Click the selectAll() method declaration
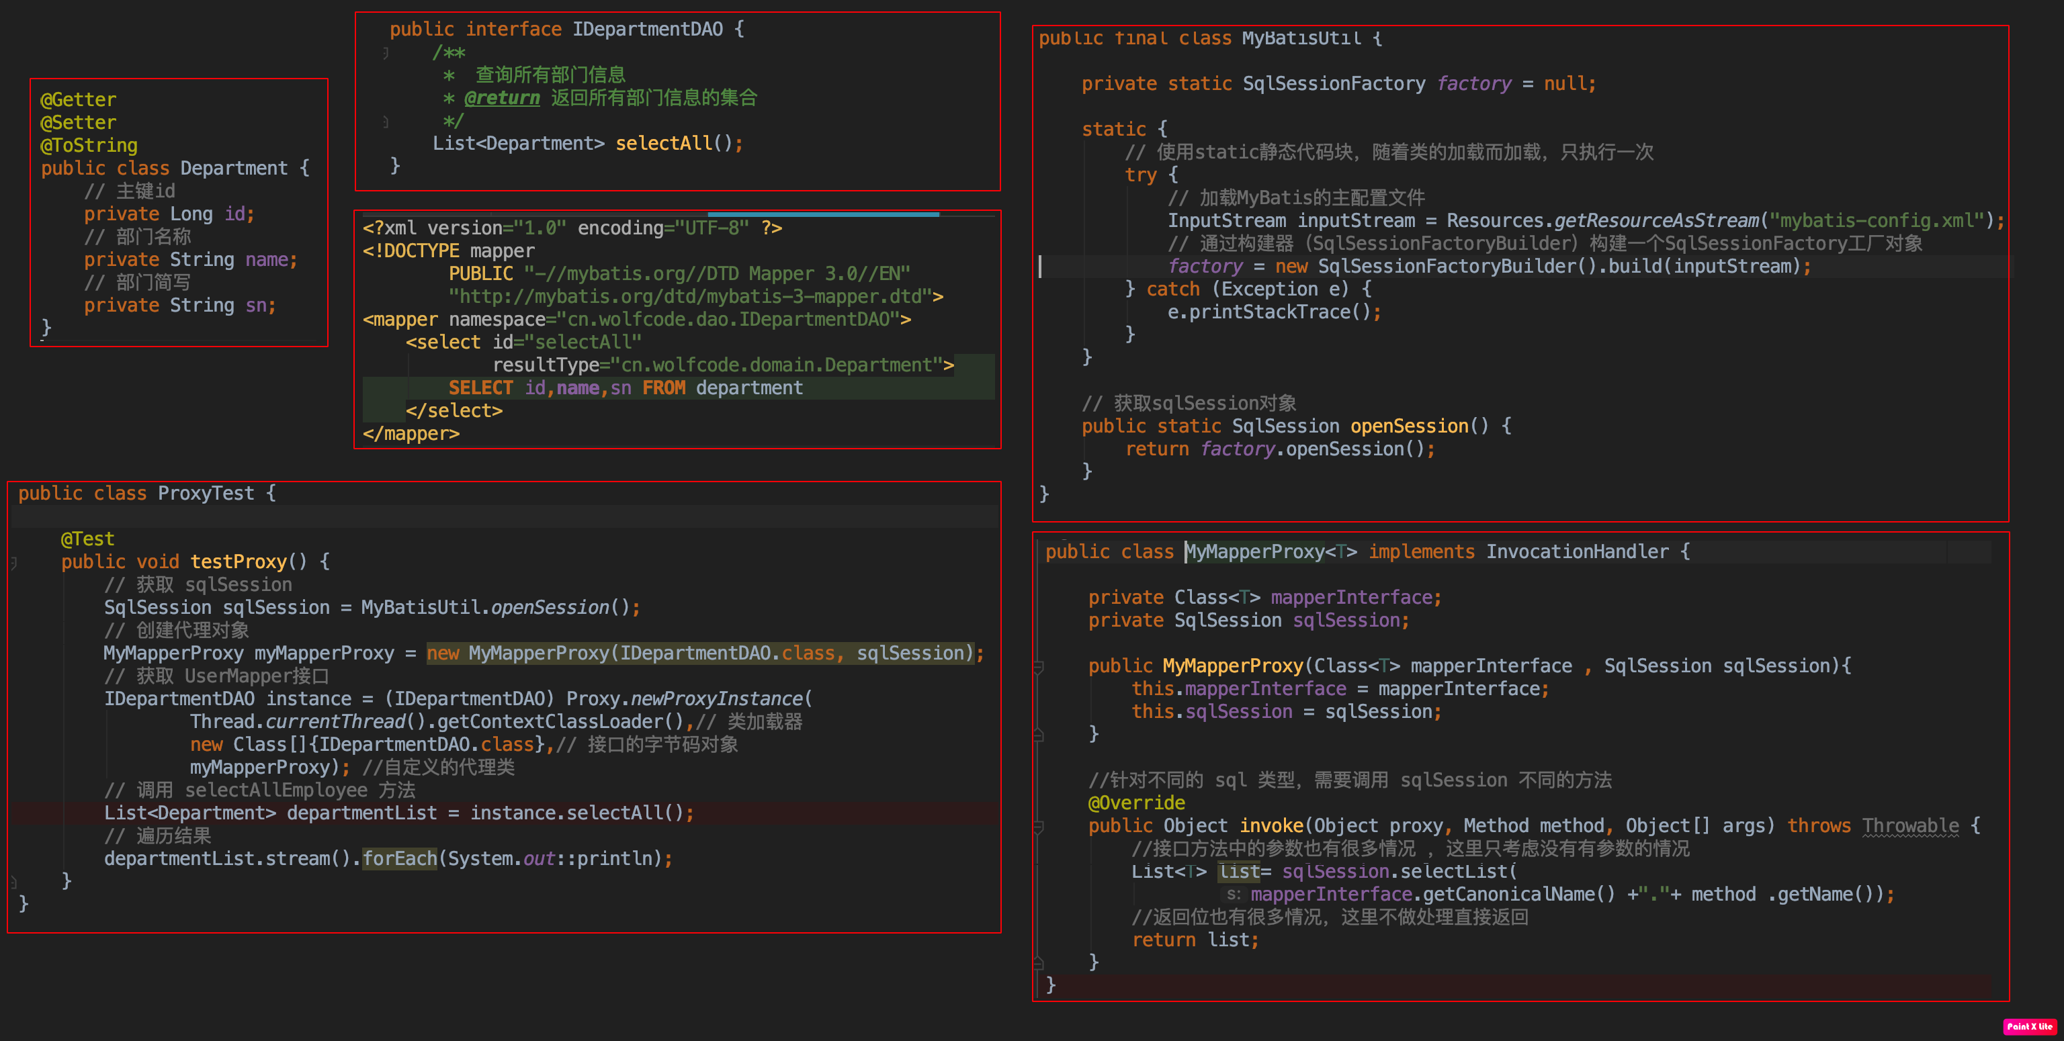Screen dimensions: 2064x1041 point(588,143)
